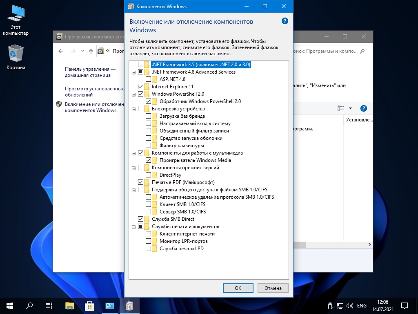This screenshot has height=314, width=418.
Task: Click the Отмена button
Action: [273, 288]
